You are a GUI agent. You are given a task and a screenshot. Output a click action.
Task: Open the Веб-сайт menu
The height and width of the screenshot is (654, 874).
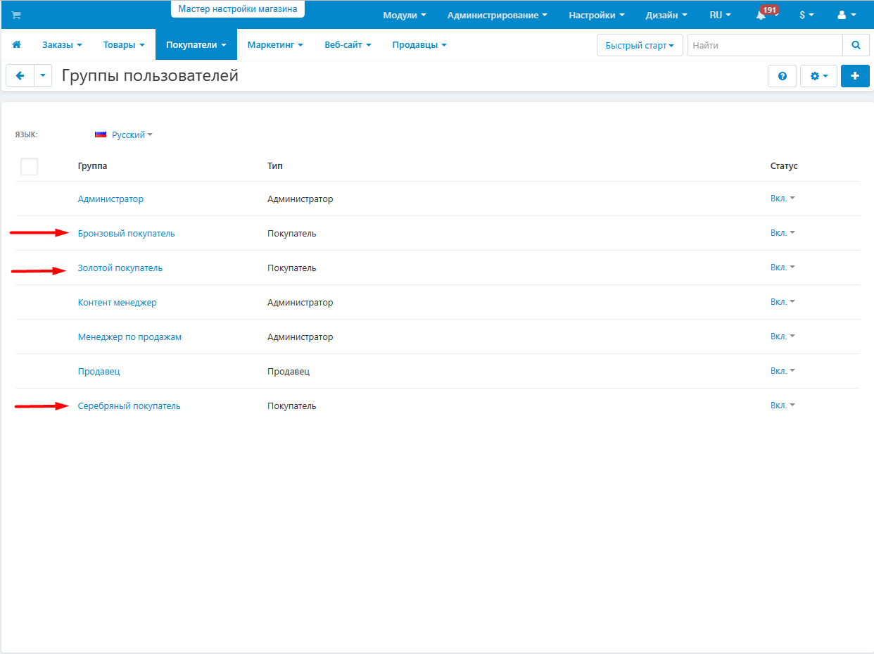coord(348,44)
